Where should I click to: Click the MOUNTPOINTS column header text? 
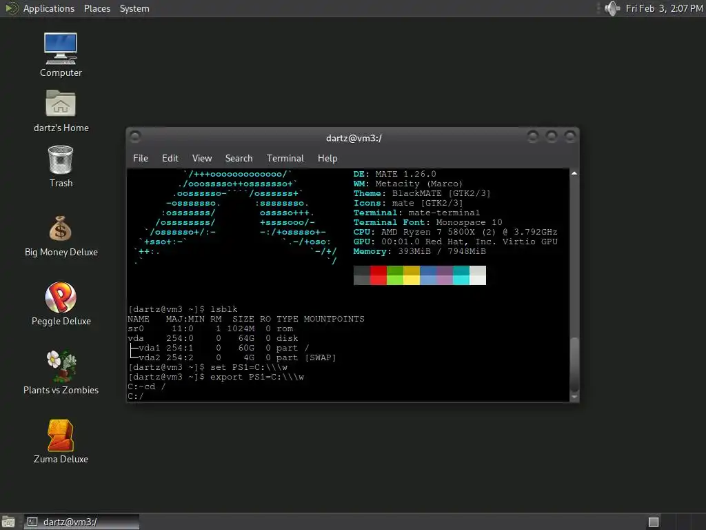[334, 319]
